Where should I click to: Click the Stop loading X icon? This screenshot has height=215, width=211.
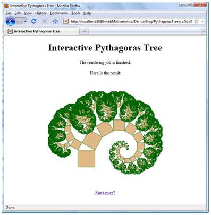[45, 21]
